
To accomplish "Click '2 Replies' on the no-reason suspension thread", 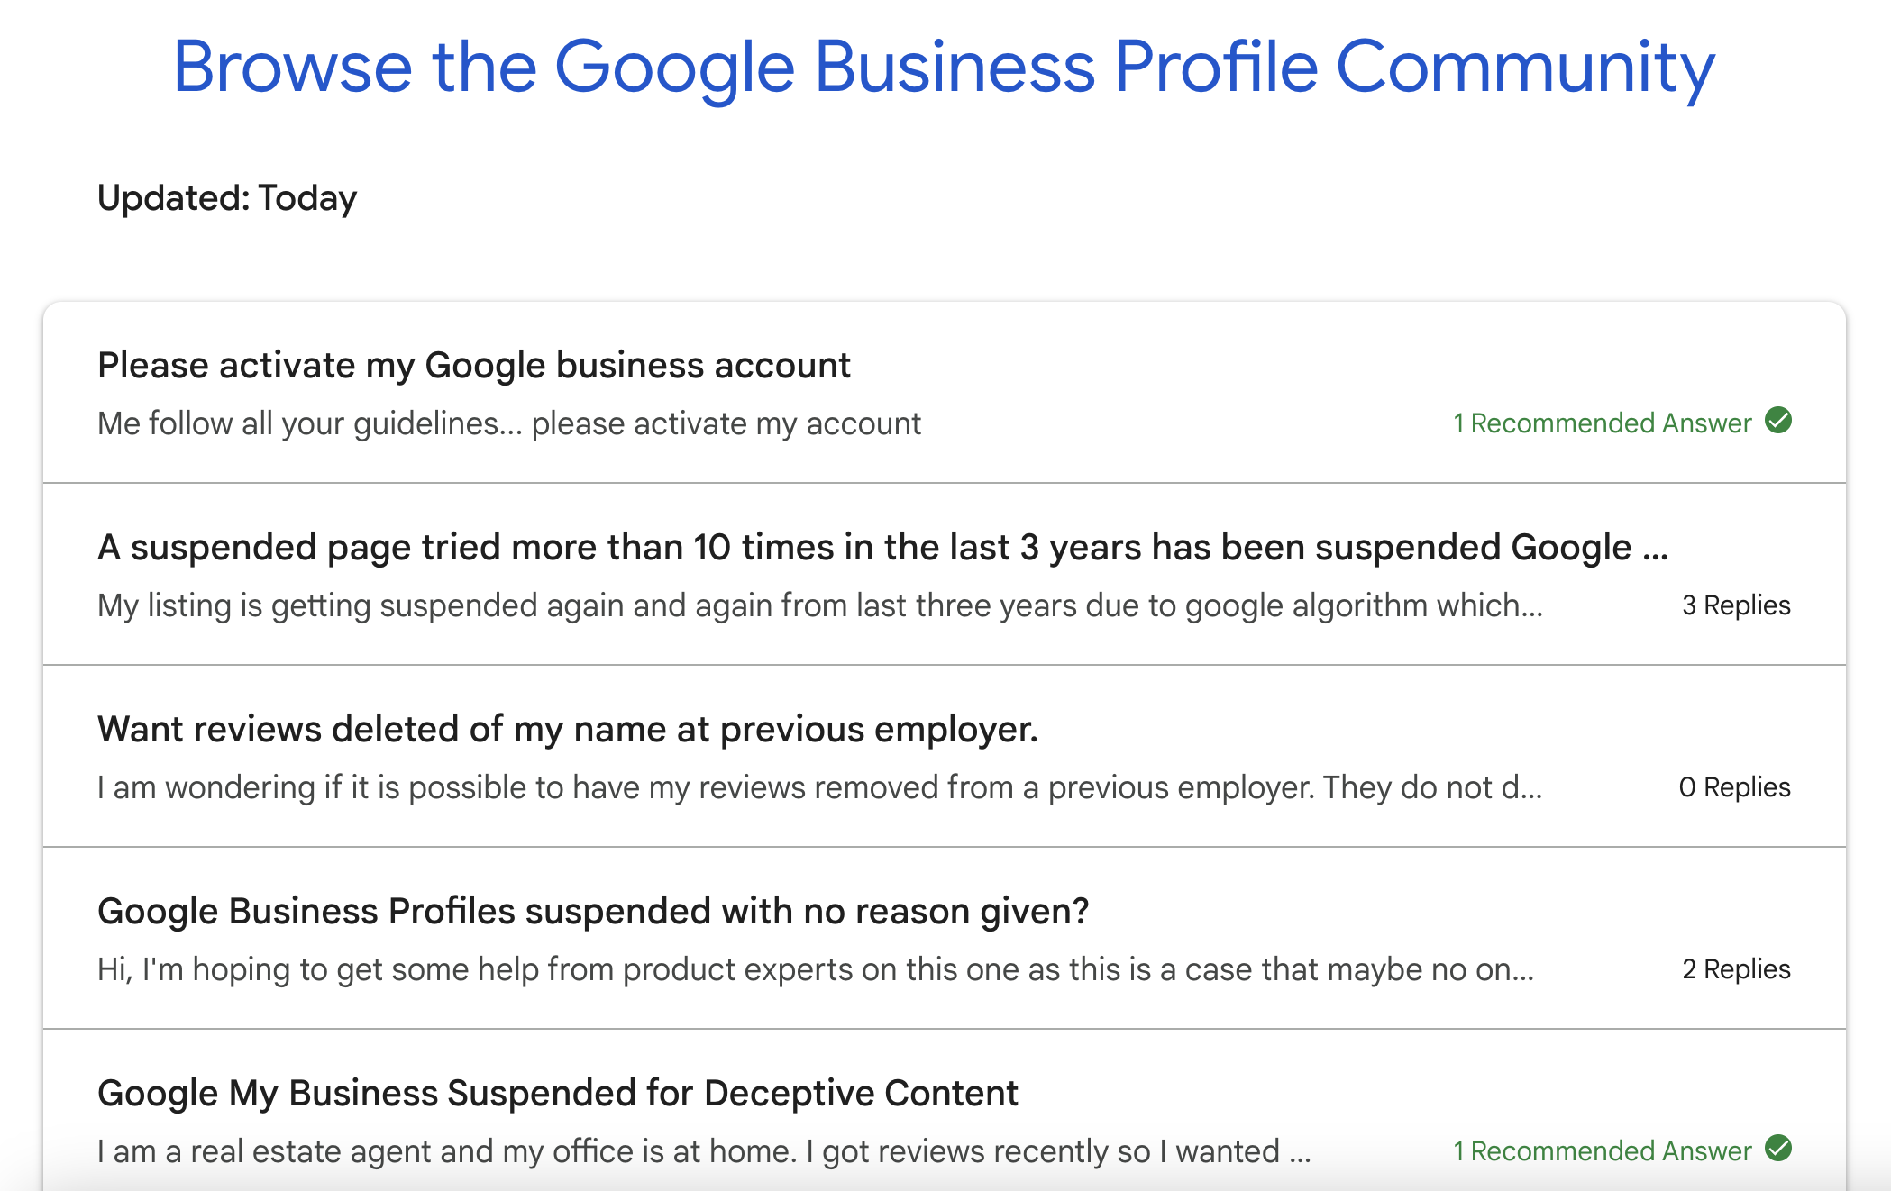I will (x=1736, y=969).
